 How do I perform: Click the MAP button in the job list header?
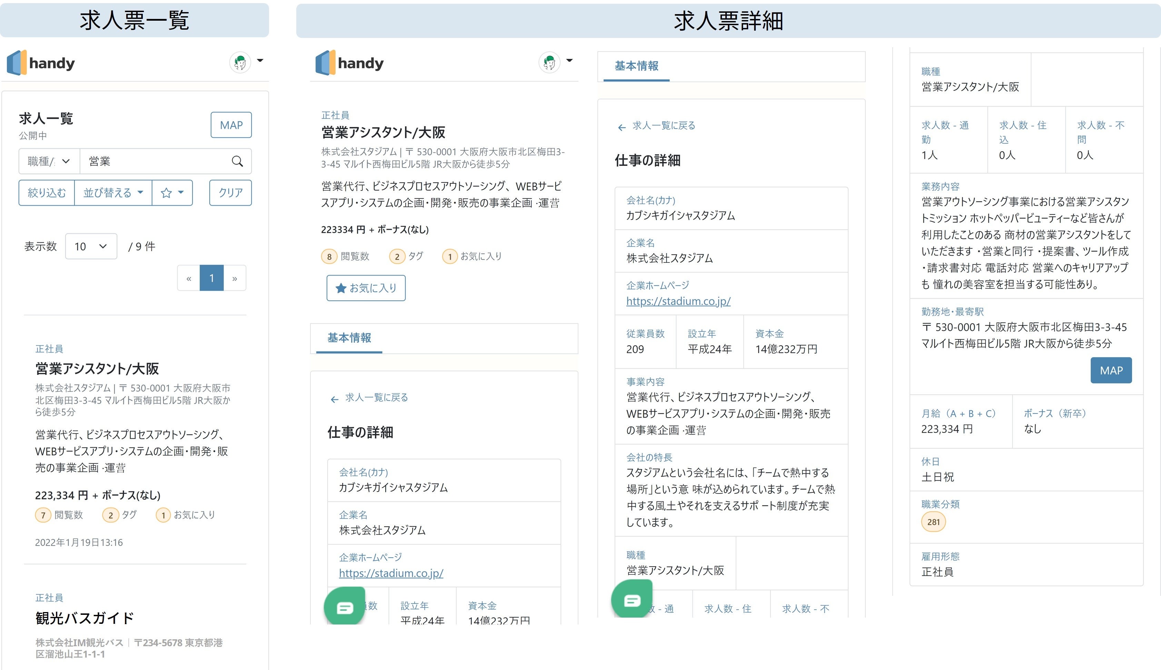[231, 125]
